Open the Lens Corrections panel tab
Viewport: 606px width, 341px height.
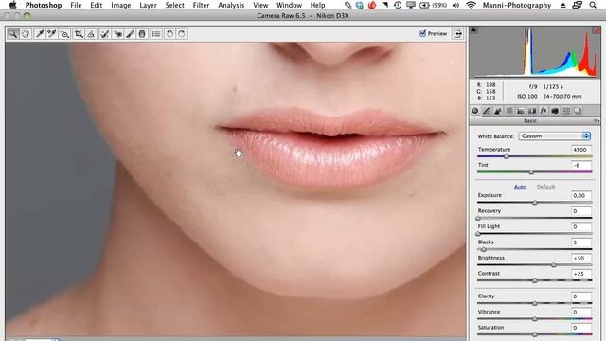(x=532, y=111)
